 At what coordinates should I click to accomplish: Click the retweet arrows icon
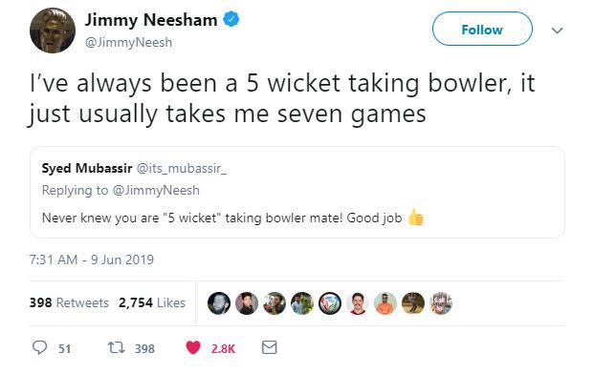click(x=116, y=347)
